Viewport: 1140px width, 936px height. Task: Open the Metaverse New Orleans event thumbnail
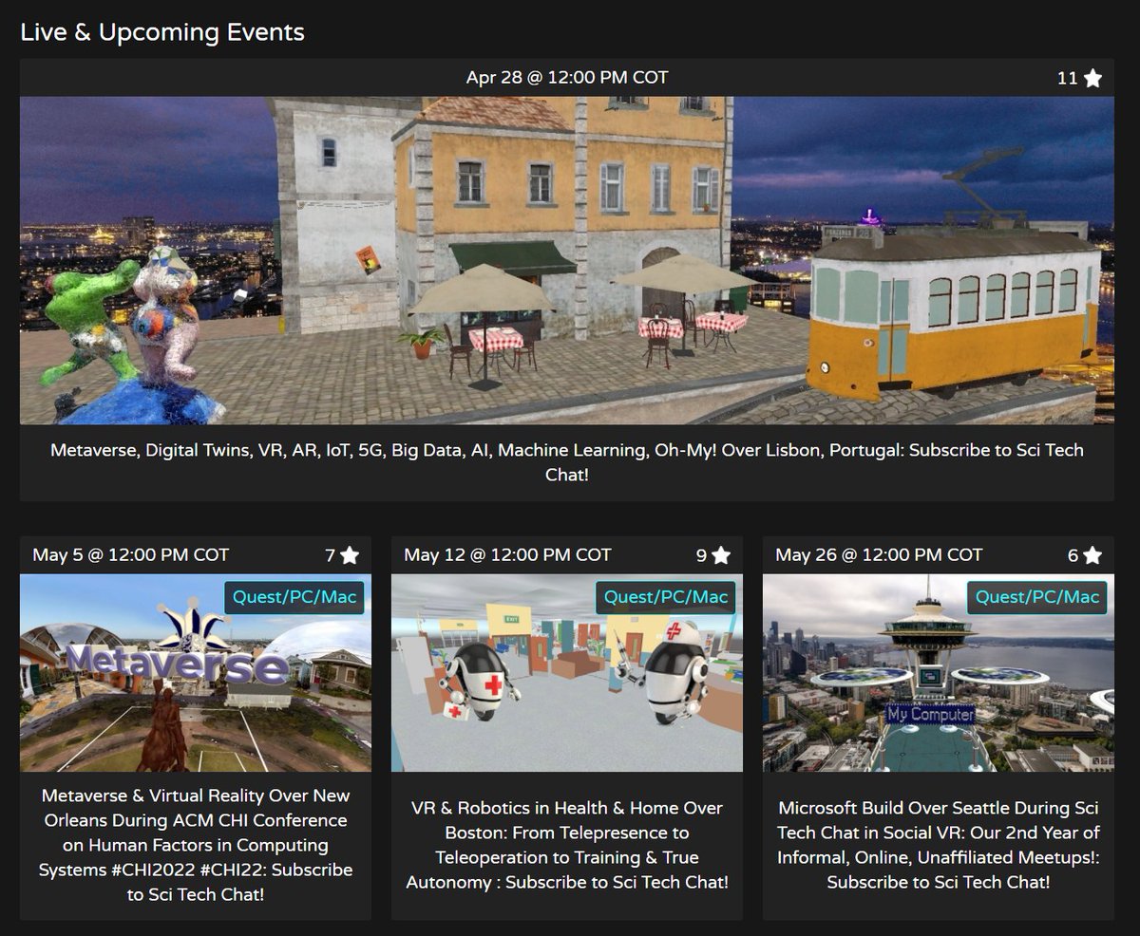pyautogui.click(x=196, y=672)
